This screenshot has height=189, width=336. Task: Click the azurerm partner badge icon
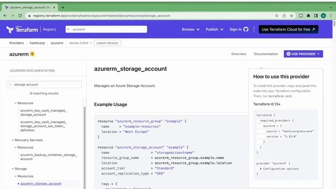point(33,54)
